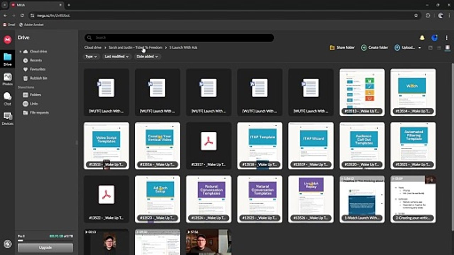Open the #13525 Natural Conversation Templates file
Screen dimensions: 454x255
pos(260,199)
